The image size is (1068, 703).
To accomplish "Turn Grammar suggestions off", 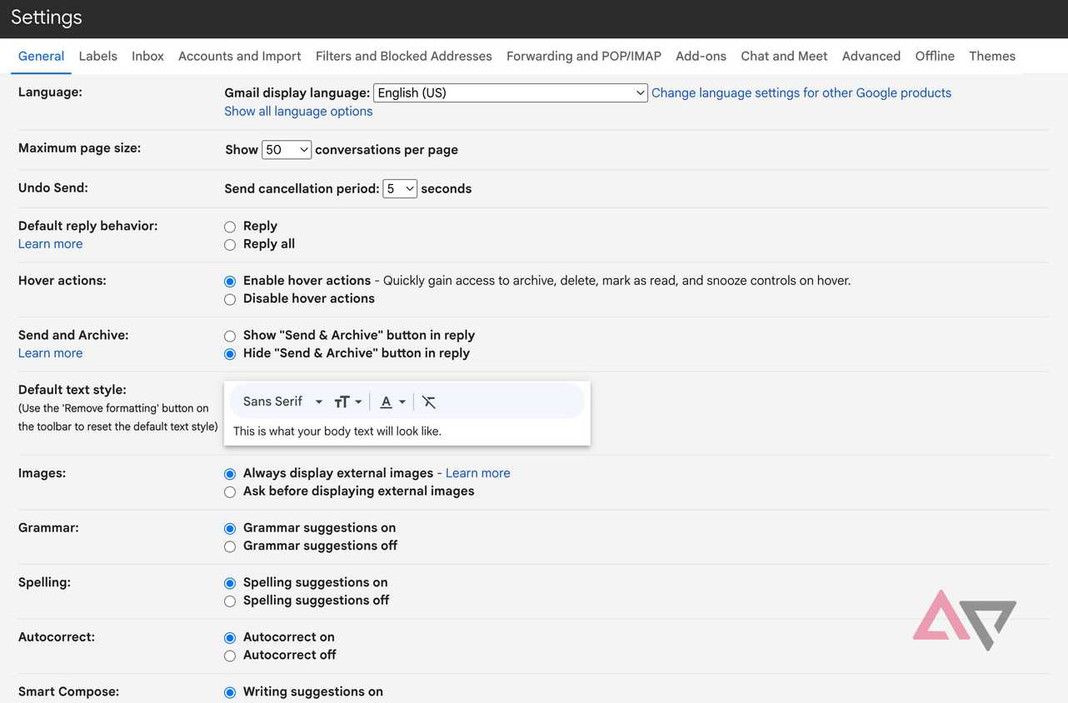I will [230, 546].
